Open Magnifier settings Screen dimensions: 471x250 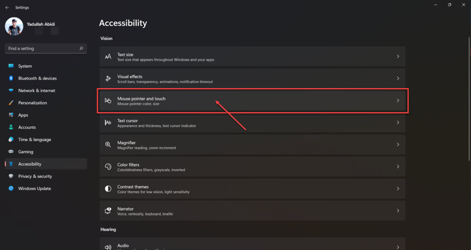click(253, 144)
